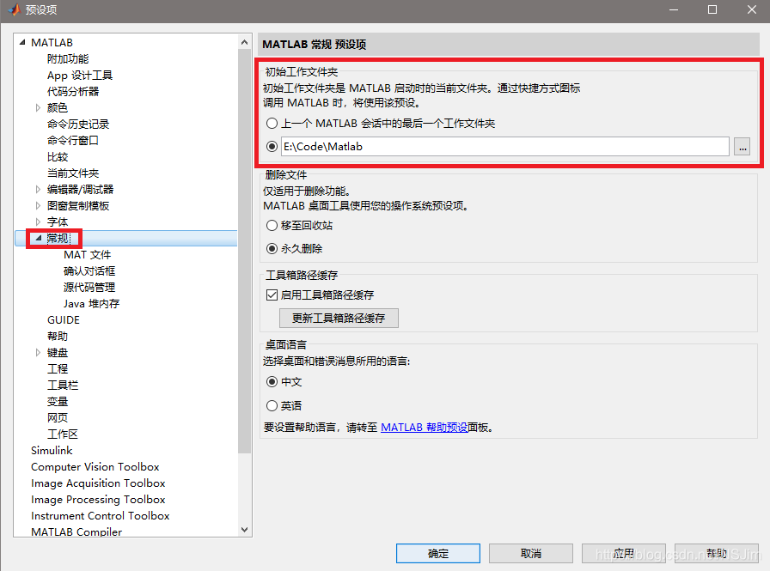This screenshot has width=770, height=571.
Task: Expand the 编辑器/调试器 tree node
Action: 39,190
